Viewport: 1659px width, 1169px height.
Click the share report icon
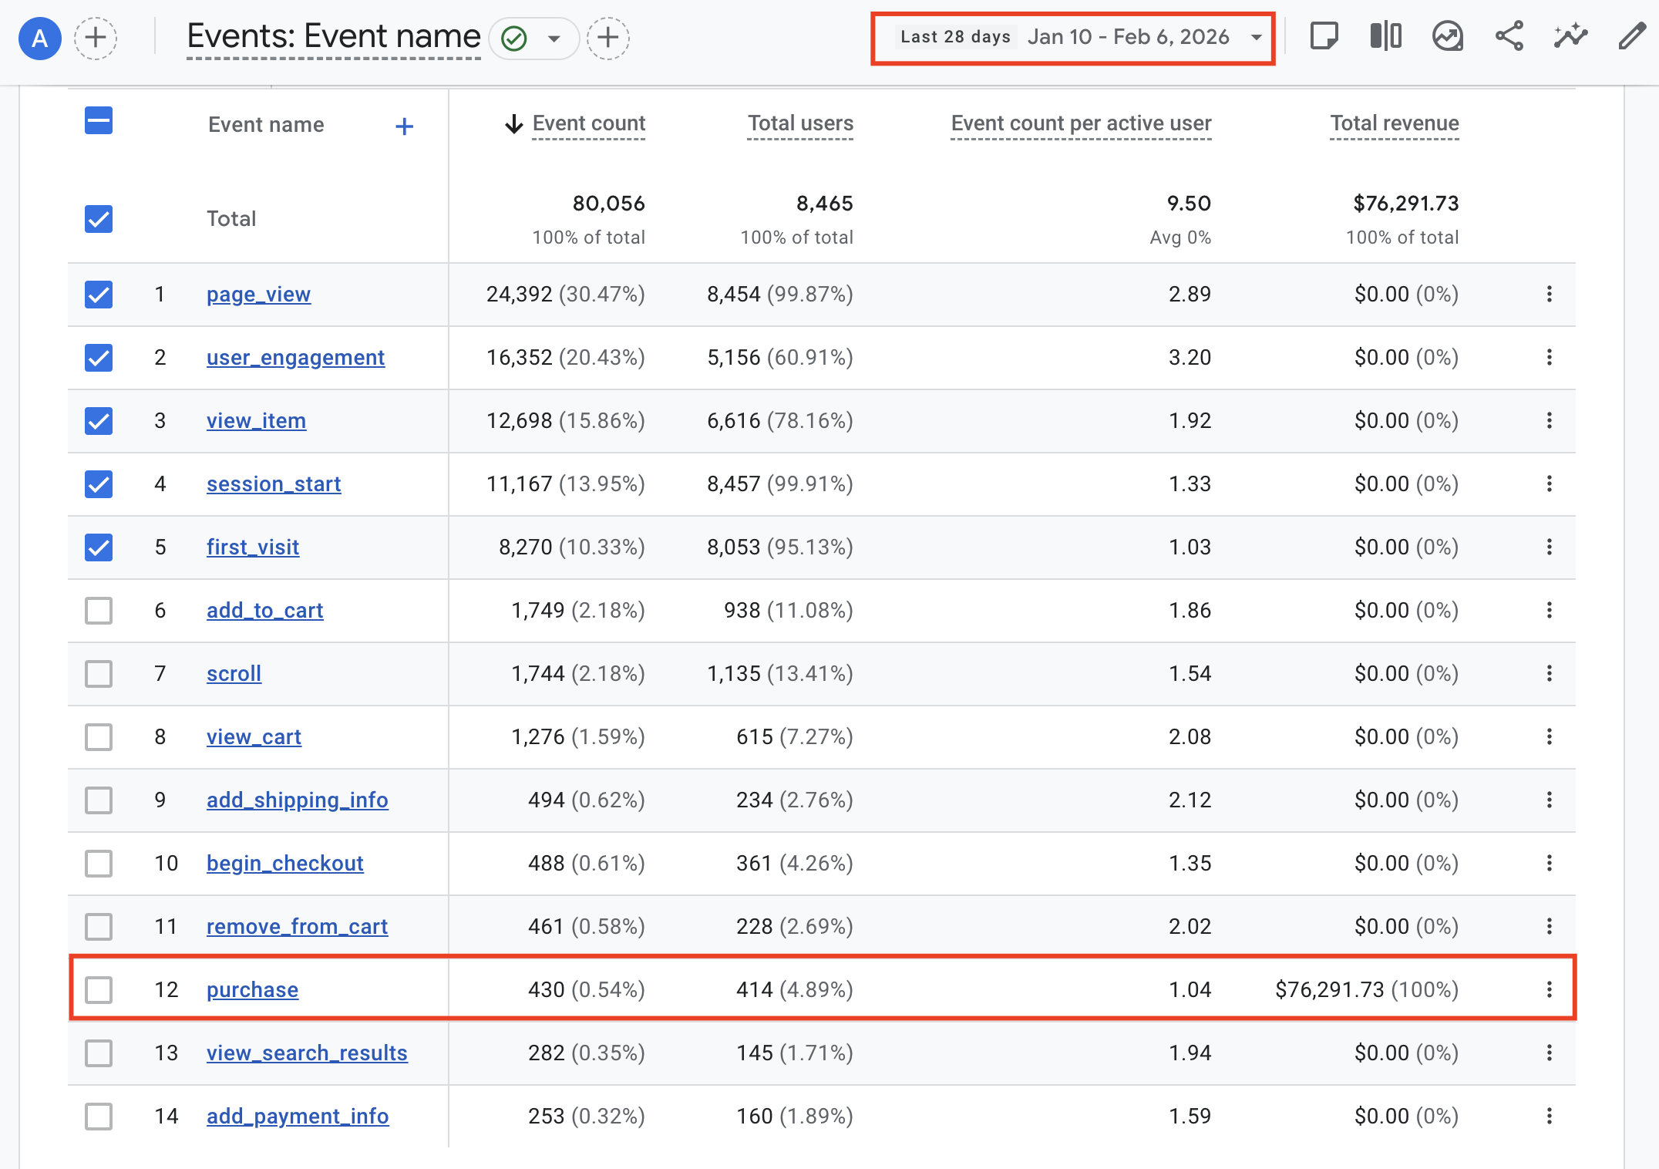(1509, 36)
